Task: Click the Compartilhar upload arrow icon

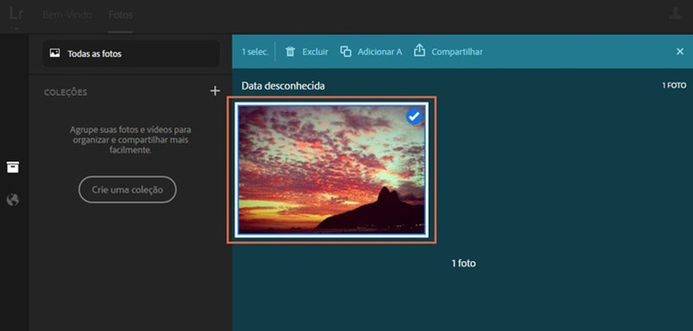Action: (x=419, y=51)
